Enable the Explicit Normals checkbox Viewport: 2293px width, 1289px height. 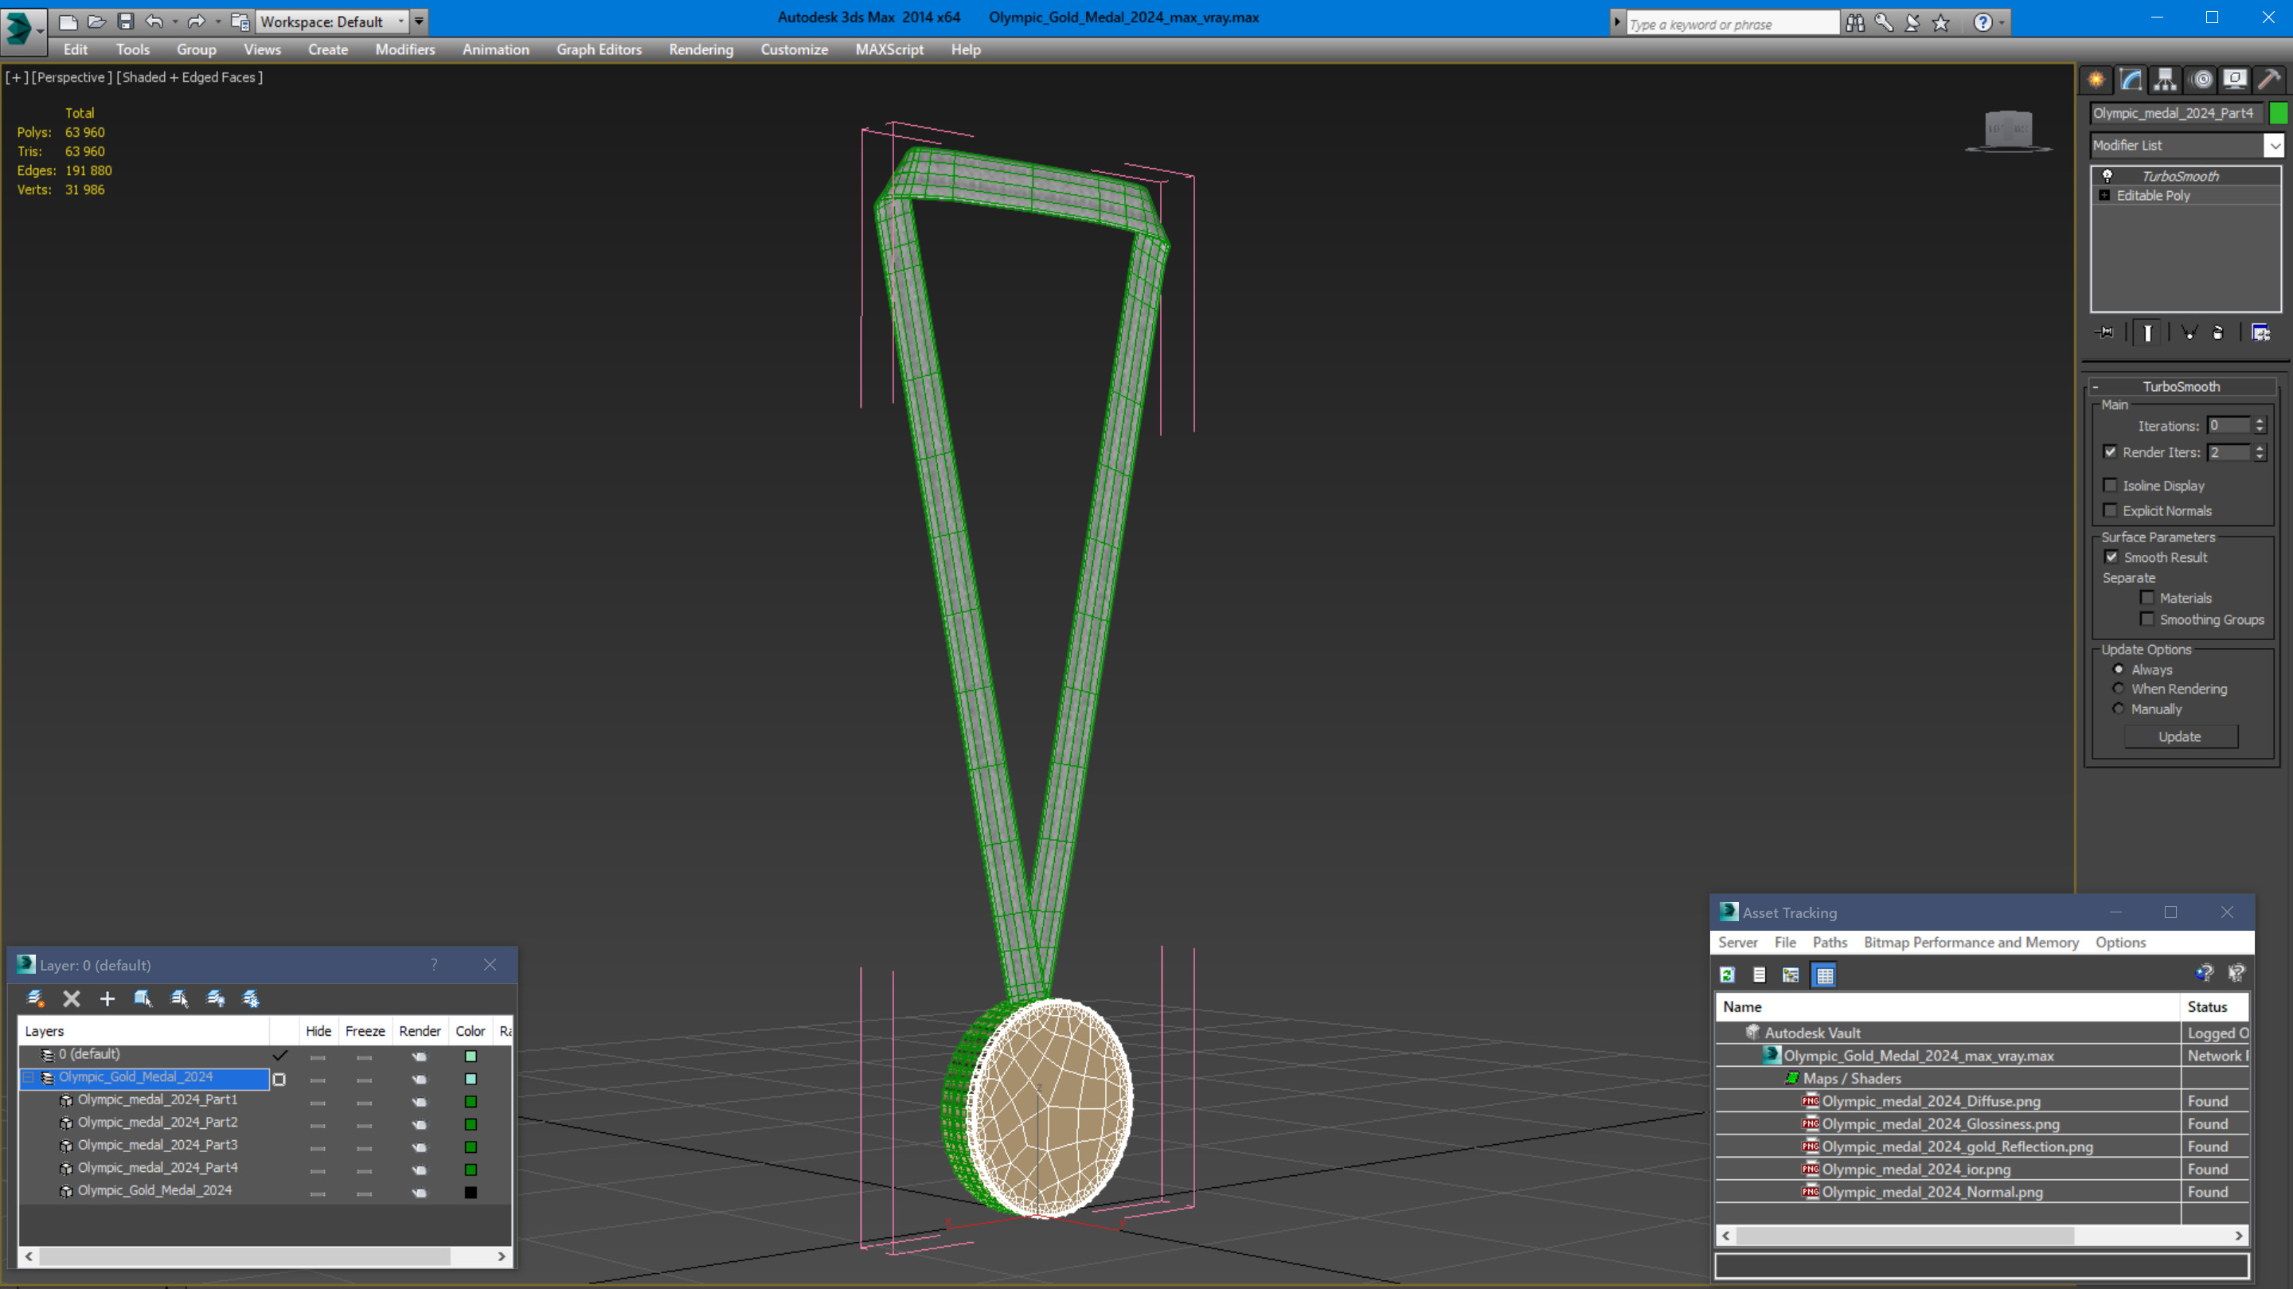[2110, 510]
